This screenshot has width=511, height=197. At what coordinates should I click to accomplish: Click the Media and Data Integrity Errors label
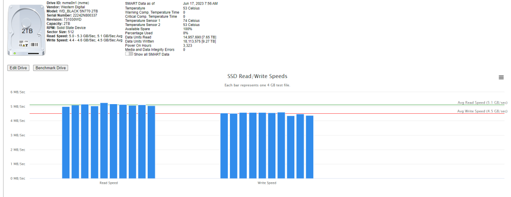coord(150,50)
